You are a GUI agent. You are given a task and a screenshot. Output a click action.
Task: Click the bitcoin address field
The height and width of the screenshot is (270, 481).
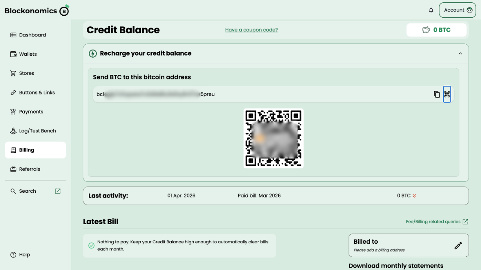coord(274,94)
